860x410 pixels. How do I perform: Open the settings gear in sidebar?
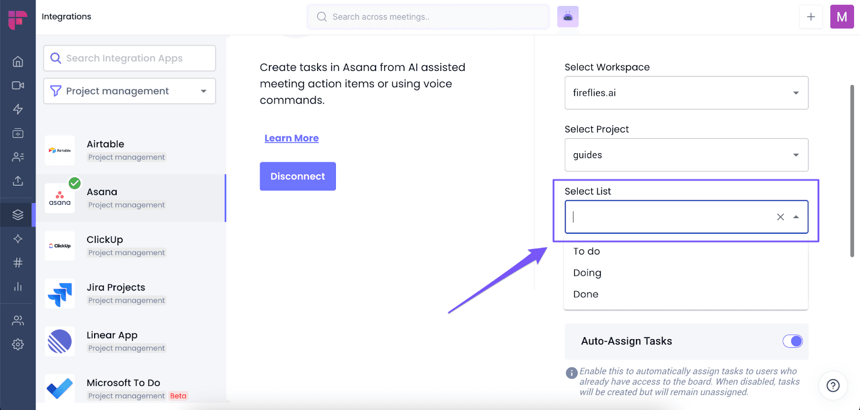[x=18, y=344]
